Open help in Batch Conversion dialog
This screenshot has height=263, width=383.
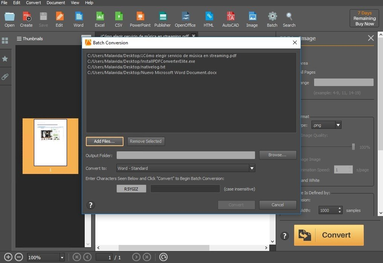point(91,205)
